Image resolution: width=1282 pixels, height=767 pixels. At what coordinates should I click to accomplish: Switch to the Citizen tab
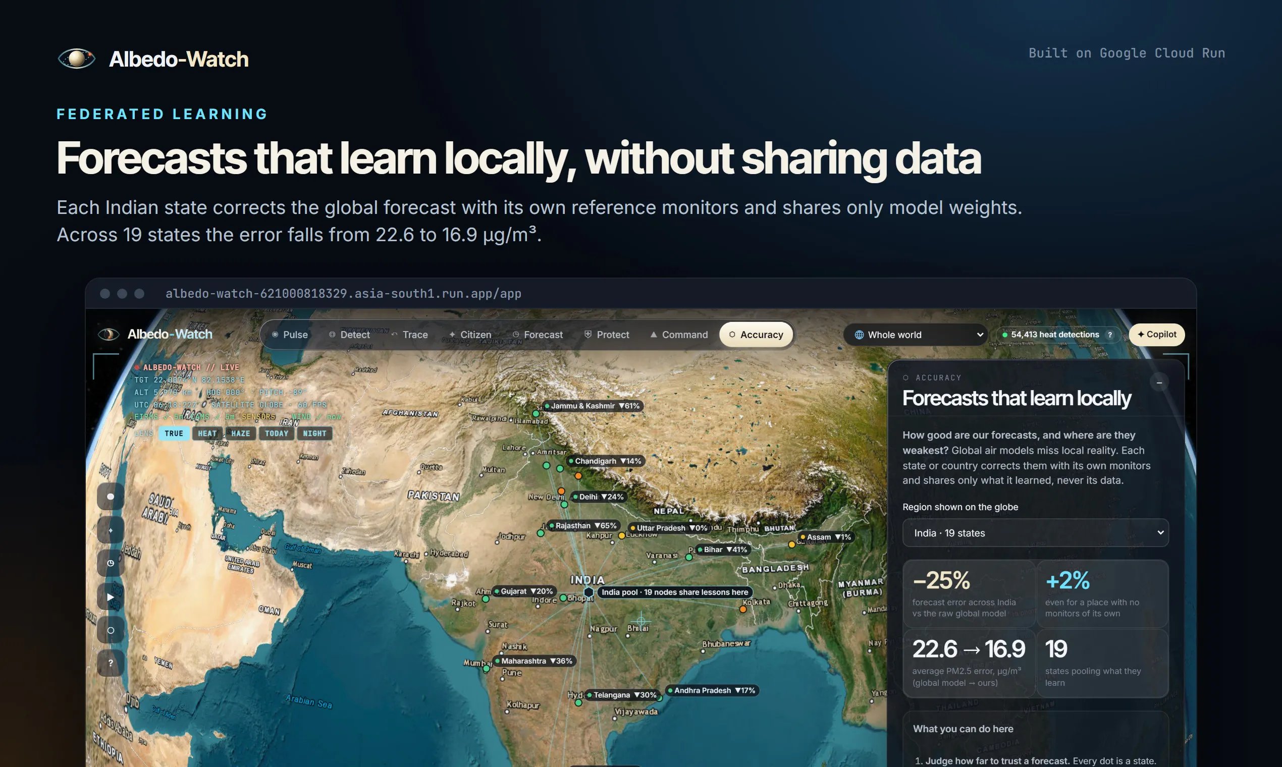coord(470,335)
